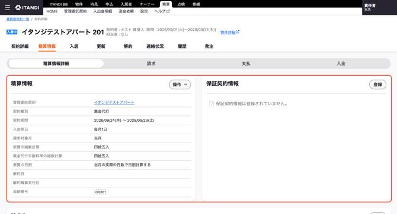Open 管理委託契約 submenu item
Screen dimensions: 397x214
pos(75,11)
